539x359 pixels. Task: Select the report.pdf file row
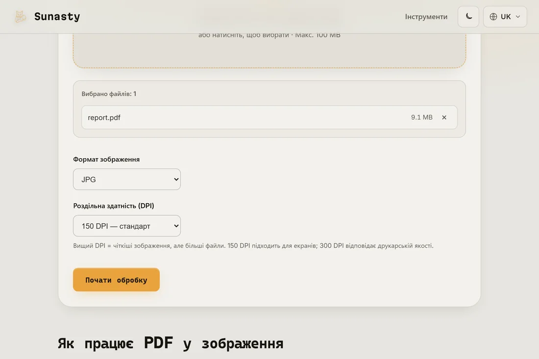269,118
